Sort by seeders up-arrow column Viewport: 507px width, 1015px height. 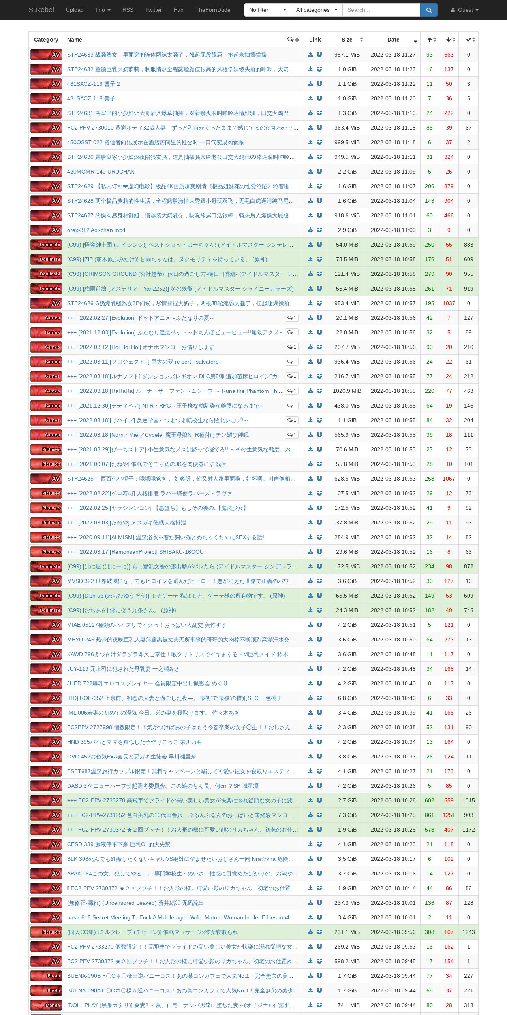430,40
